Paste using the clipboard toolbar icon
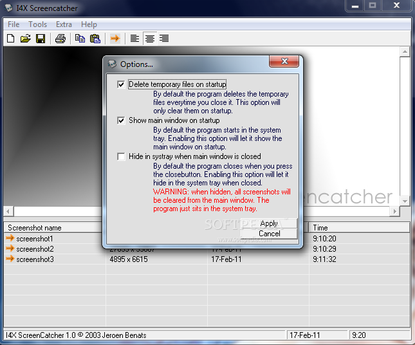This screenshot has height=345, width=415. (x=95, y=39)
